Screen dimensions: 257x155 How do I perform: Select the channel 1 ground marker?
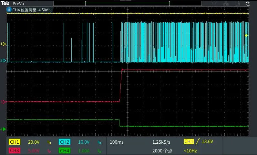click(x=3, y=44)
